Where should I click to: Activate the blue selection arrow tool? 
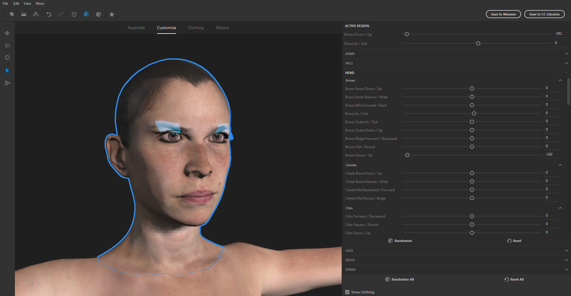coord(7,70)
